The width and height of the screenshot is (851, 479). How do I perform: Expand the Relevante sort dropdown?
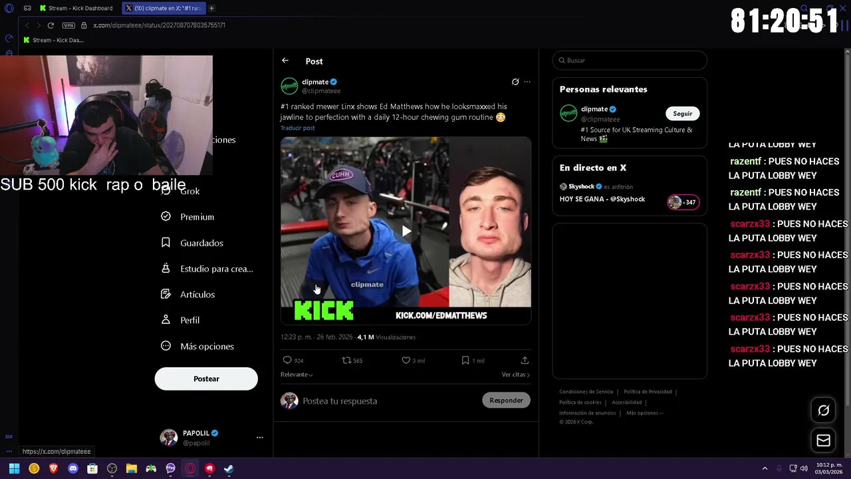[297, 375]
